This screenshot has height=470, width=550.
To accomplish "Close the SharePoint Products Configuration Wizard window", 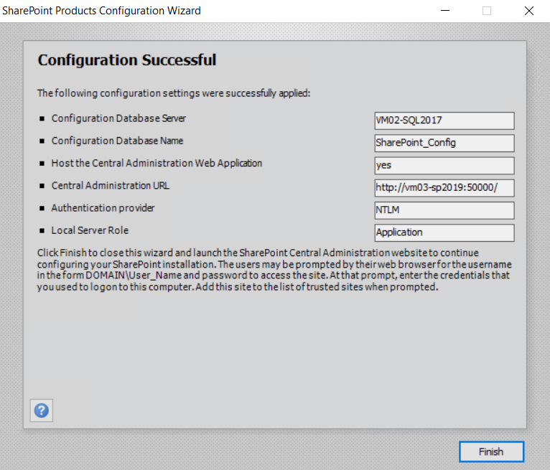I will click(x=529, y=11).
